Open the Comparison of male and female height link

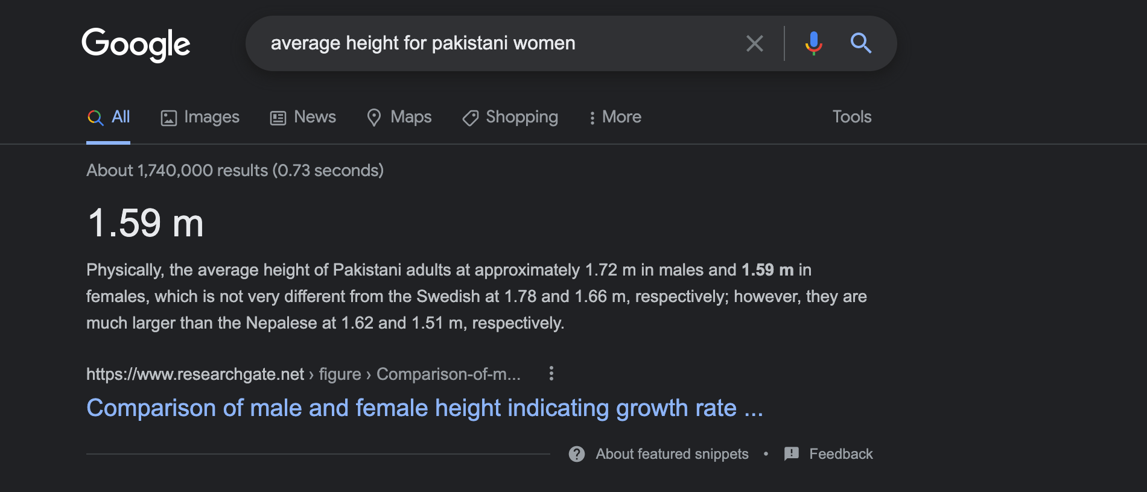coord(425,408)
